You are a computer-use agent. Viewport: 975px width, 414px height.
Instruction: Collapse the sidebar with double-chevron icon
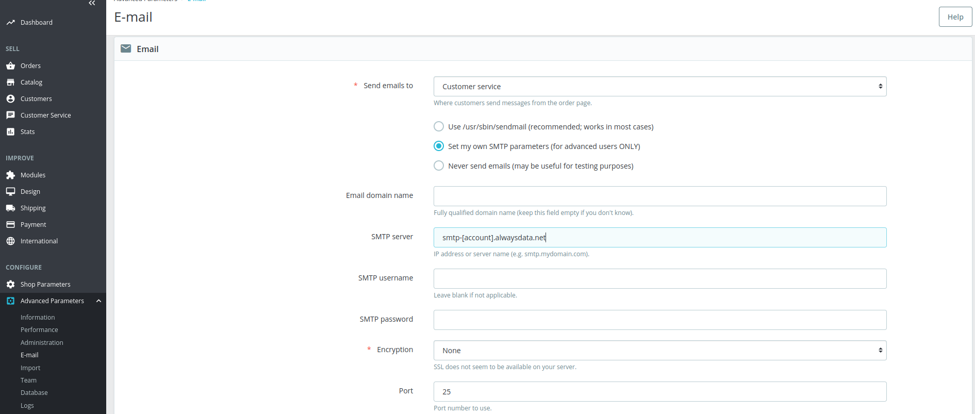(92, 3)
